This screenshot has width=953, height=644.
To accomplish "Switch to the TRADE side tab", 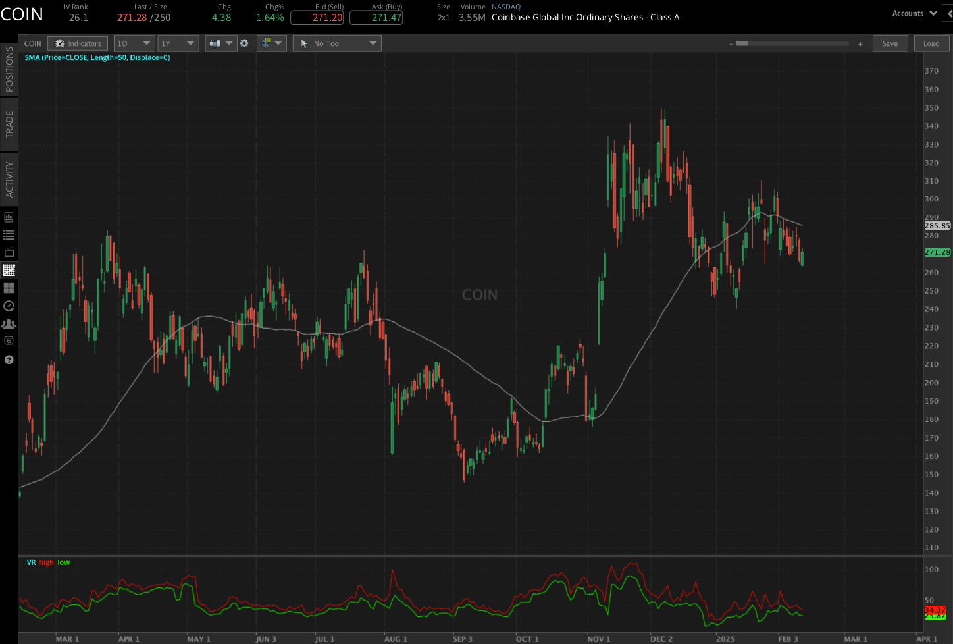I will pyautogui.click(x=9, y=124).
